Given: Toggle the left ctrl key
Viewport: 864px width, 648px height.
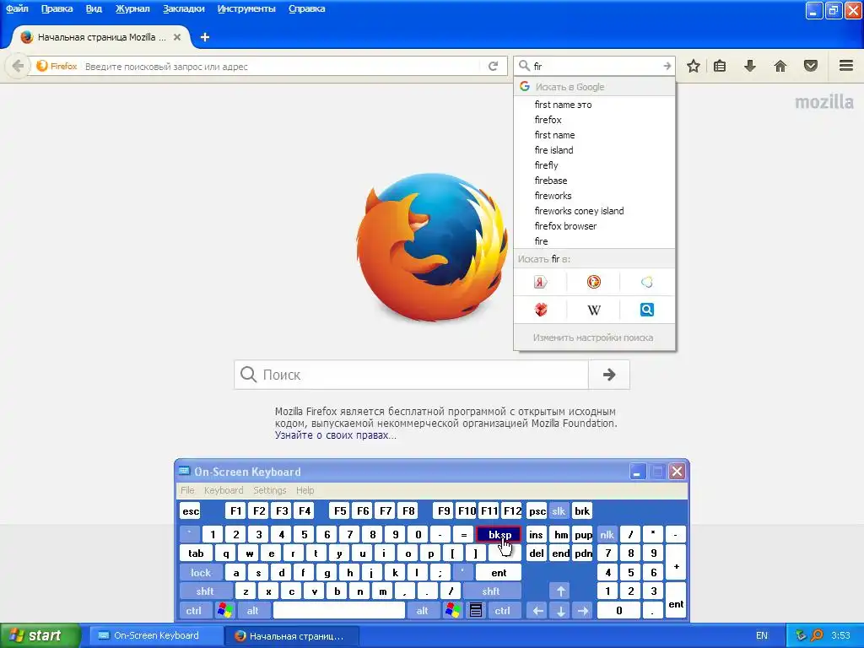Looking at the screenshot, I should pyautogui.click(x=193, y=610).
